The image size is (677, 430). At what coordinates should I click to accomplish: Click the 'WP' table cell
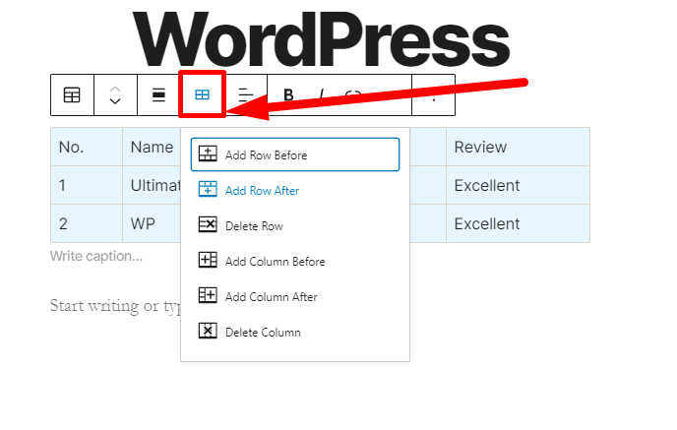[x=152, y=223]
